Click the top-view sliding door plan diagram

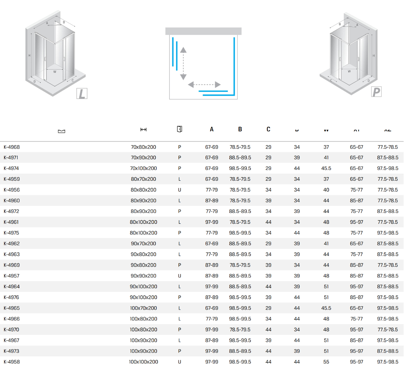[x=203, y=64]
